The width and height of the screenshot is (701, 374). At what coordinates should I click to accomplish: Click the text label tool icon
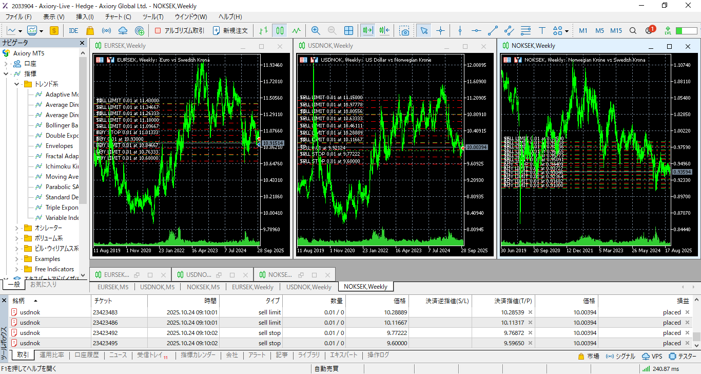coord(542,31)
